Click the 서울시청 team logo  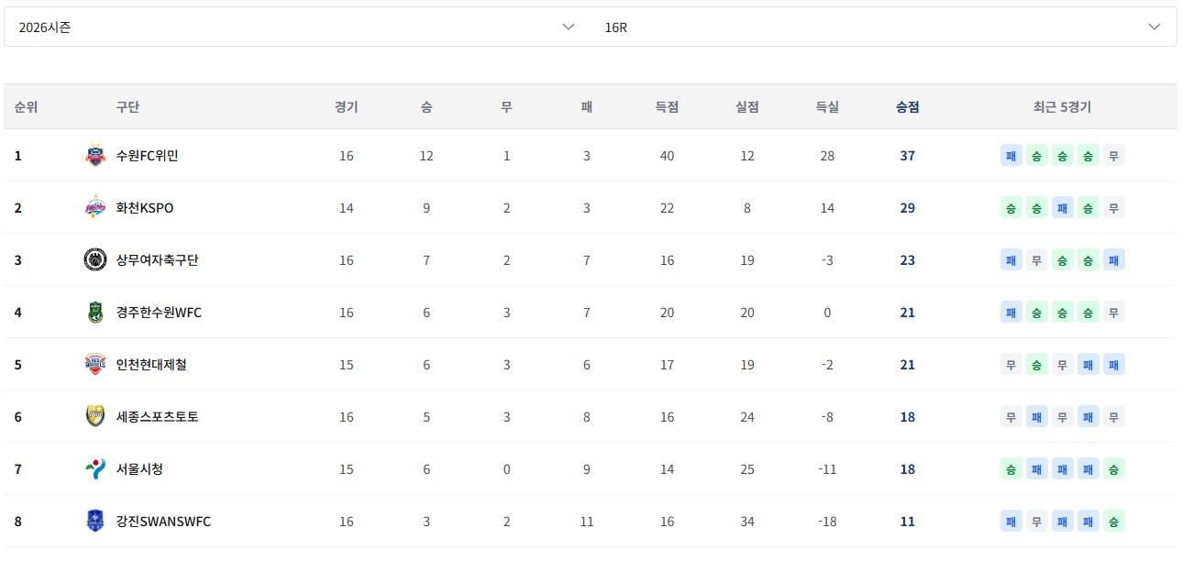pyautogui.click(x=95, y=469)
